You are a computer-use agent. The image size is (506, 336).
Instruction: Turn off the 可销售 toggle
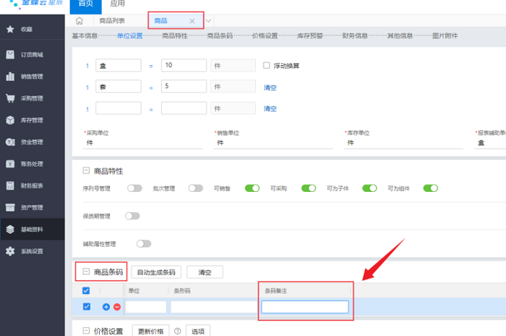click(252, 188)
